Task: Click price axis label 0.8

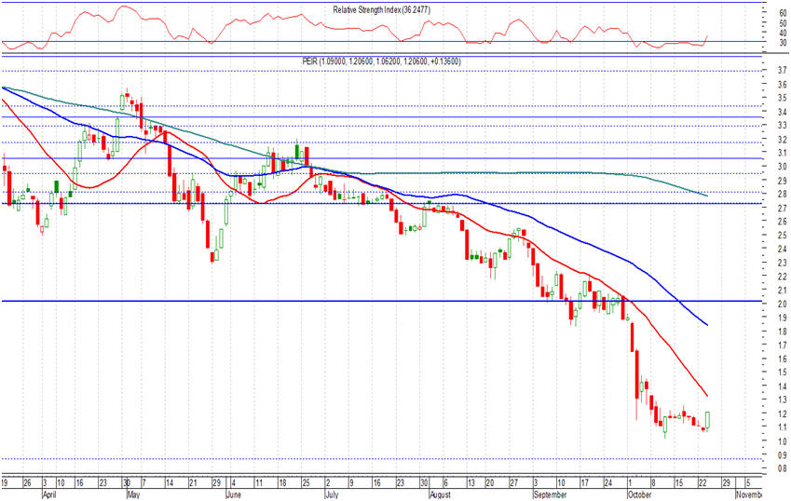Action: click(x=783, y=468)
